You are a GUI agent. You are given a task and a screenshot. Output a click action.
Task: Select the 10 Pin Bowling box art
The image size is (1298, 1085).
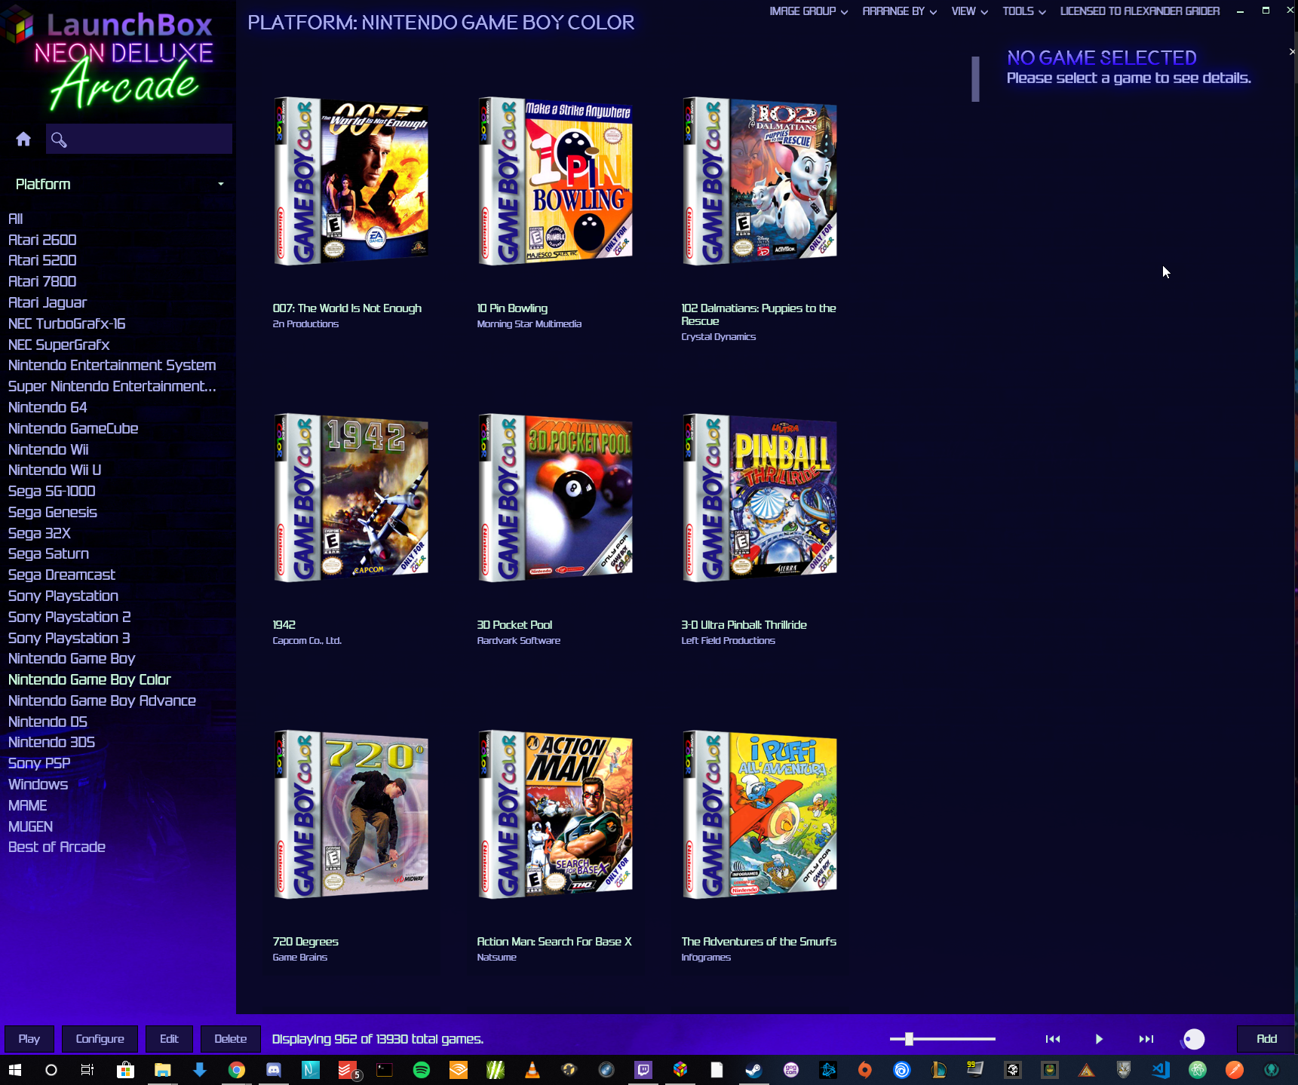[556, 181]
